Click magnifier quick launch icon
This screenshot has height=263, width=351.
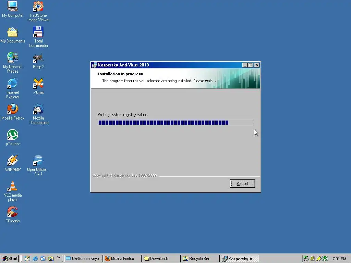[x=51, y=259]
